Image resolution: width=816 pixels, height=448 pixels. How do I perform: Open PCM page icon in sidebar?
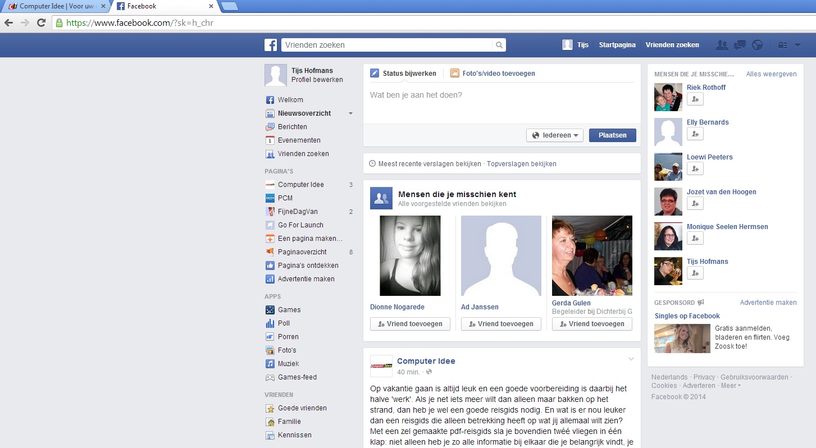pos(270,198)
